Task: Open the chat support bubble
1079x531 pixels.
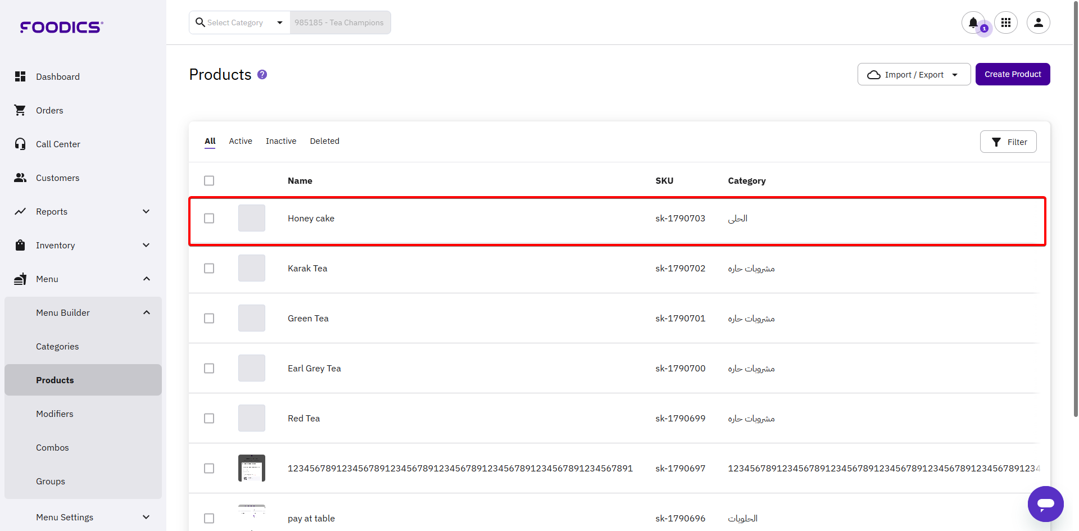Action: [x=1045, y=503]
